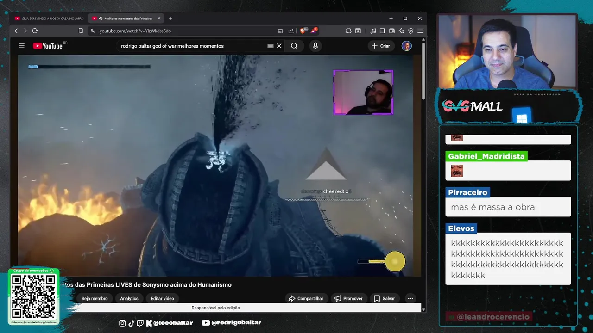
Task: Open the browser extensions puzzle icon
Action: pos(348,31)
